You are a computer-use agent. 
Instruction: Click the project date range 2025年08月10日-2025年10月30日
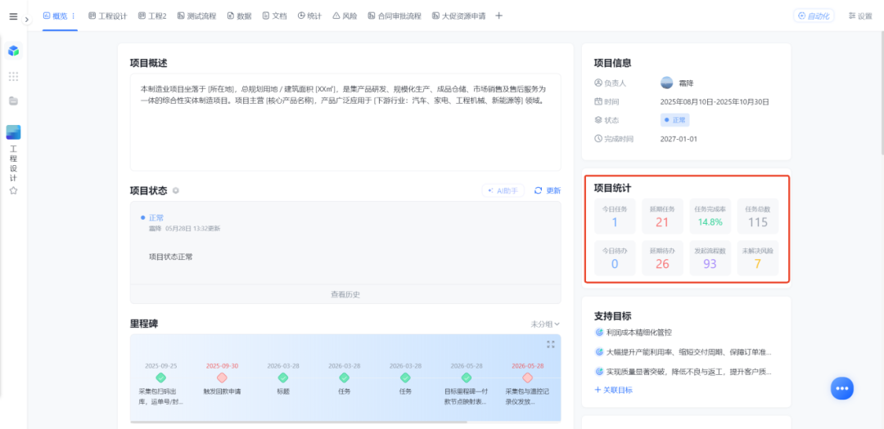coord(715,102)
